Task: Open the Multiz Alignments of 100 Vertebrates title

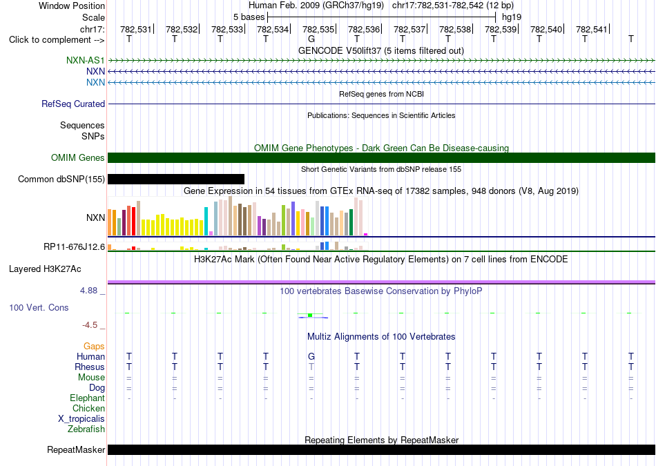Action: pos(381,336)
